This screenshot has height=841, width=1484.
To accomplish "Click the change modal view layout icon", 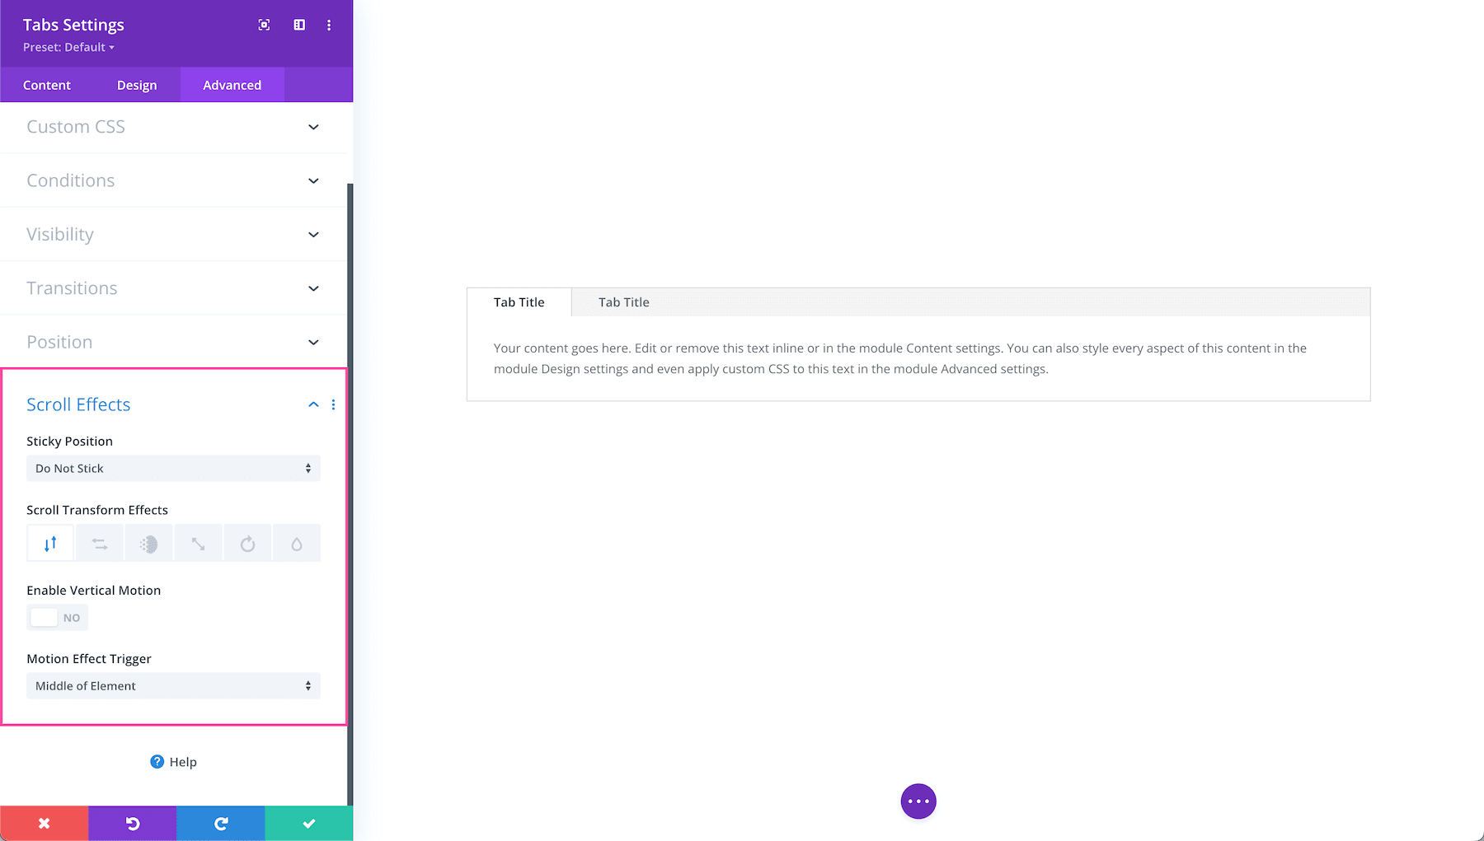I will pos(298,25).
